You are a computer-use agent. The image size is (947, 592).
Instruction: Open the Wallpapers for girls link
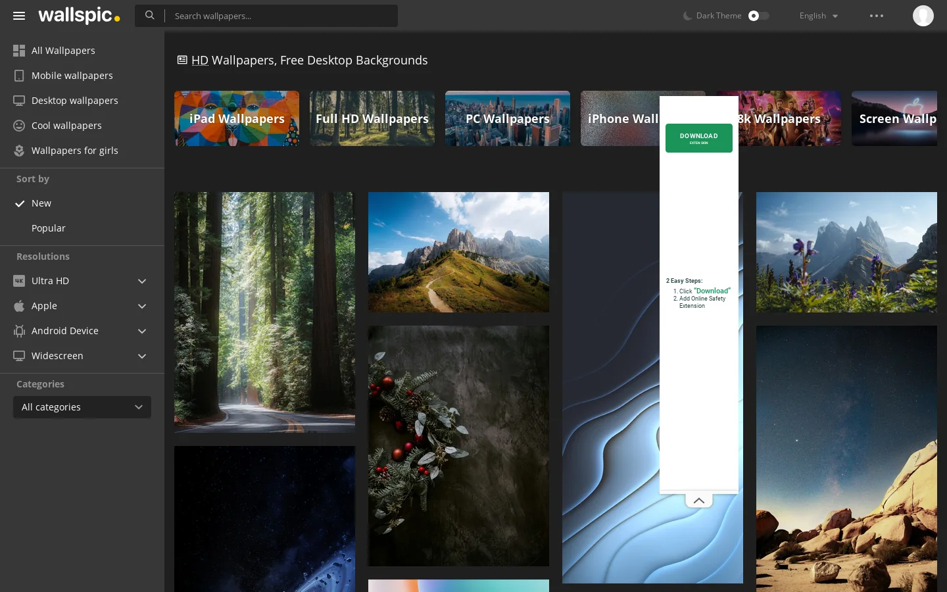pos(75,151)
